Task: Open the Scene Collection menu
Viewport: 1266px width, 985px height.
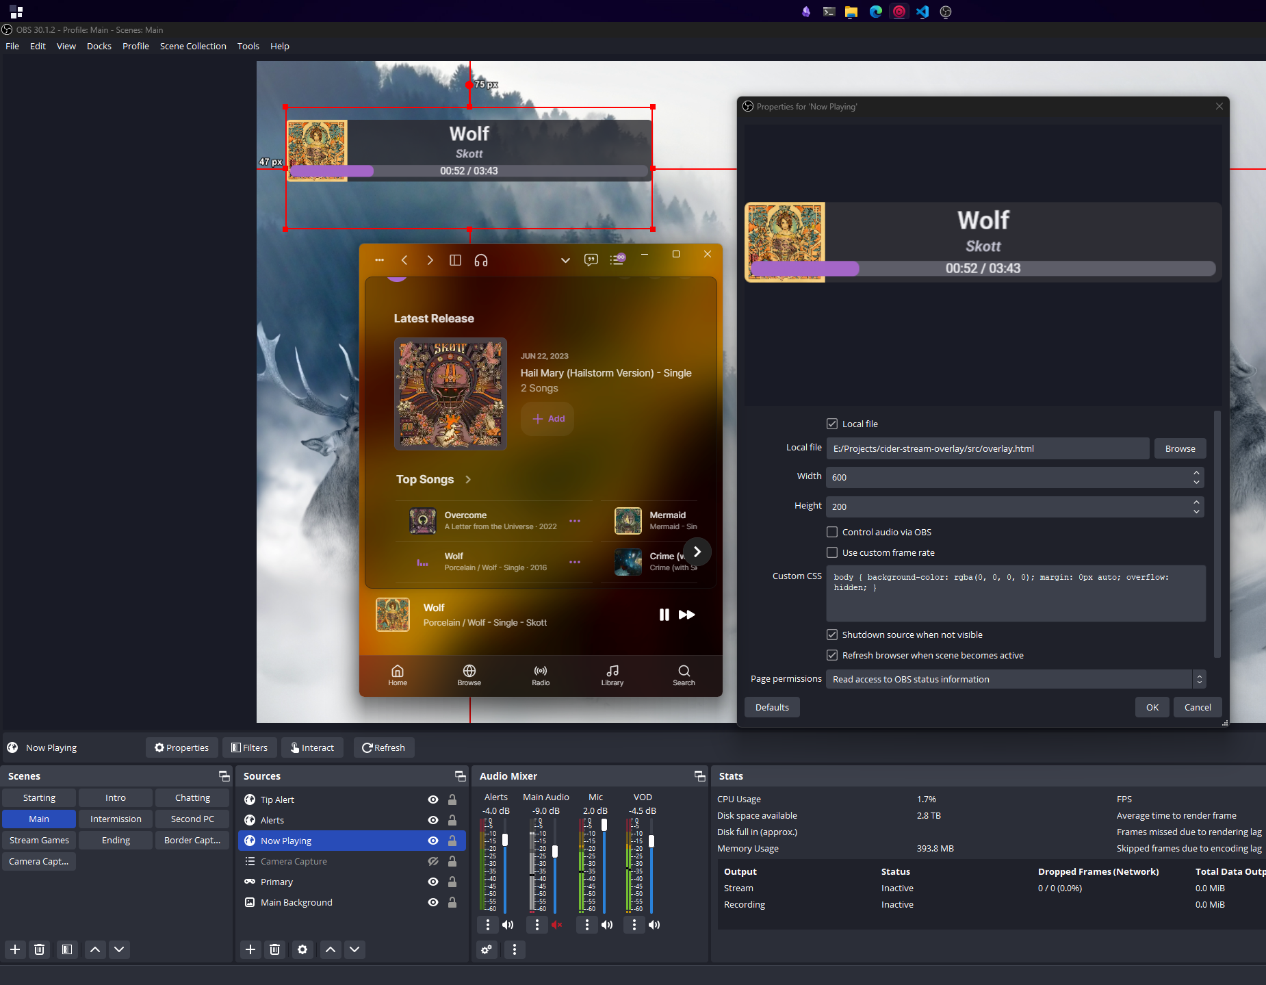Action: click(x=193, y=46)
